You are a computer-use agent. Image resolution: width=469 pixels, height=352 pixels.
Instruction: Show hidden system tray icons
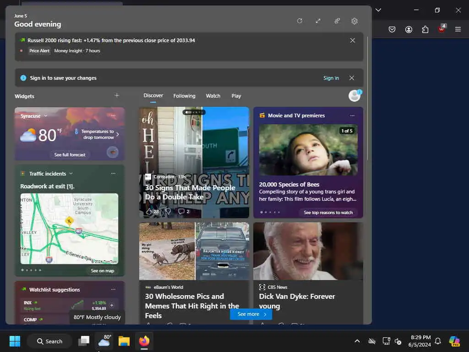click(357, 341)
